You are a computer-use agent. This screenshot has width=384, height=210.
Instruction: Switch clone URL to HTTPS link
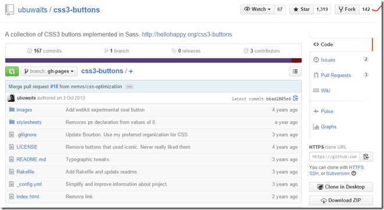tap(356, 168)
